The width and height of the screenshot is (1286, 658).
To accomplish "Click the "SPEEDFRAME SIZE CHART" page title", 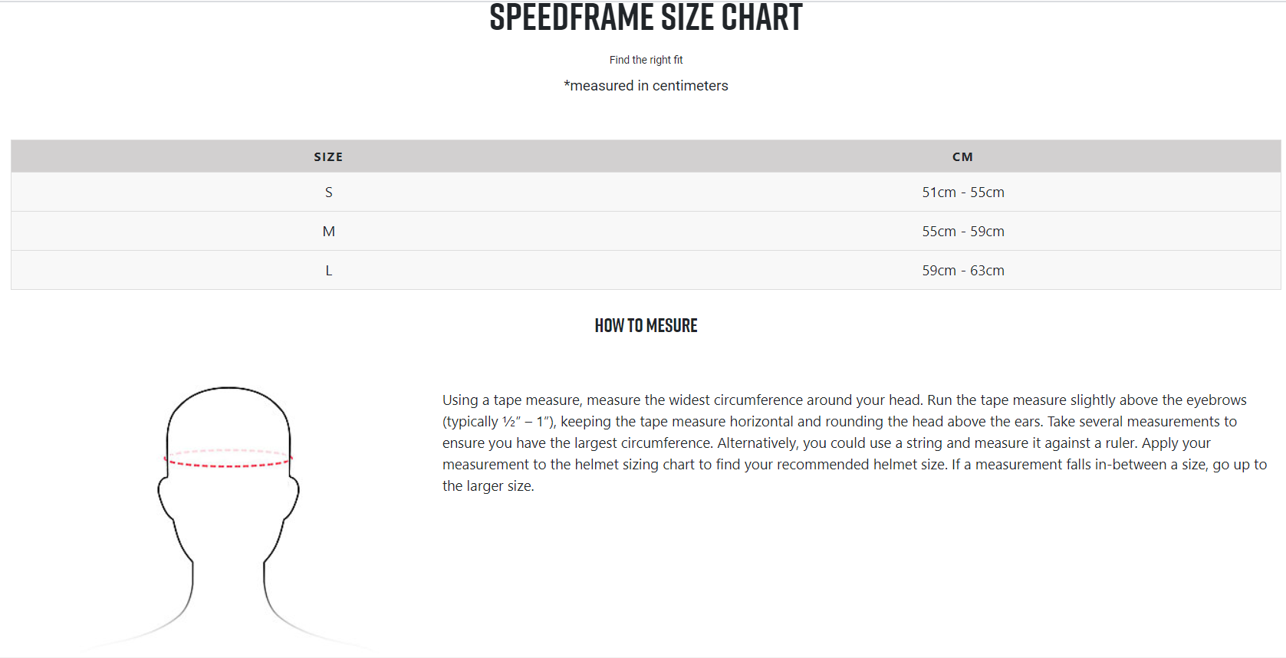I will (646, 18).
